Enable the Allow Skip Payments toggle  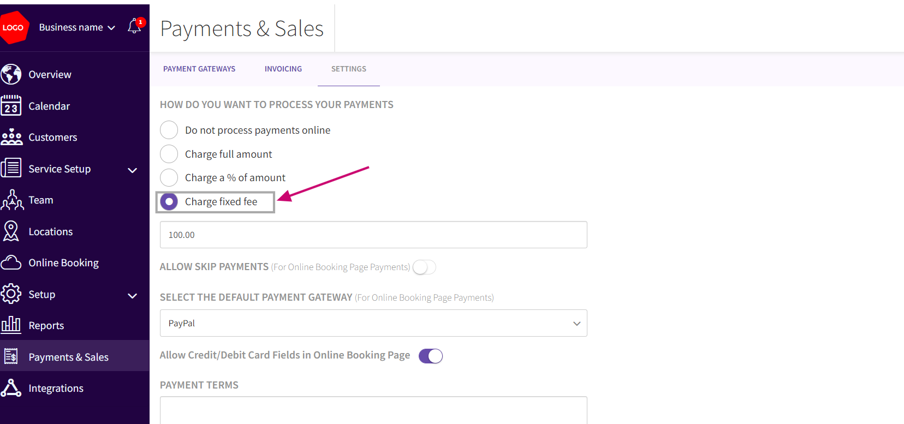pos(424,267)
